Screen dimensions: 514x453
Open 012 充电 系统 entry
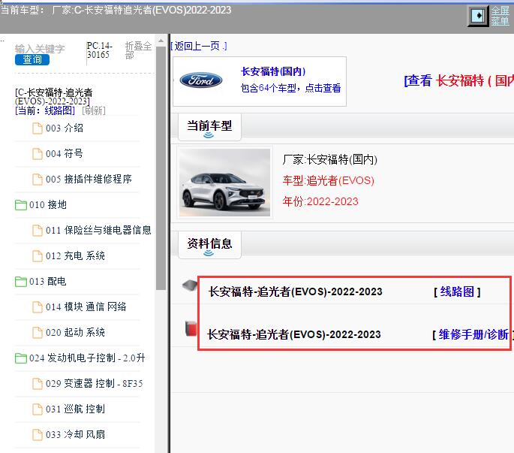click(x=75, y=255)
